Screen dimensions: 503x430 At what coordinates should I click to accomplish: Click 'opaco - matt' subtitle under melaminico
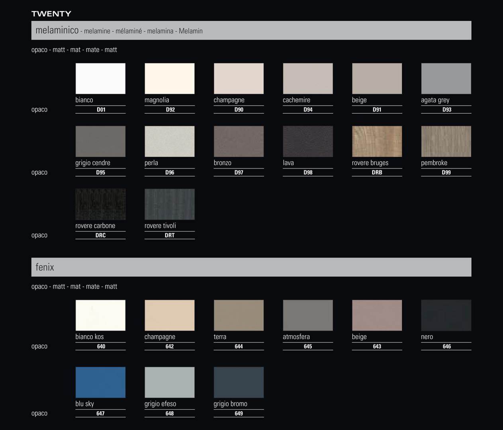(x=74, y=50)
